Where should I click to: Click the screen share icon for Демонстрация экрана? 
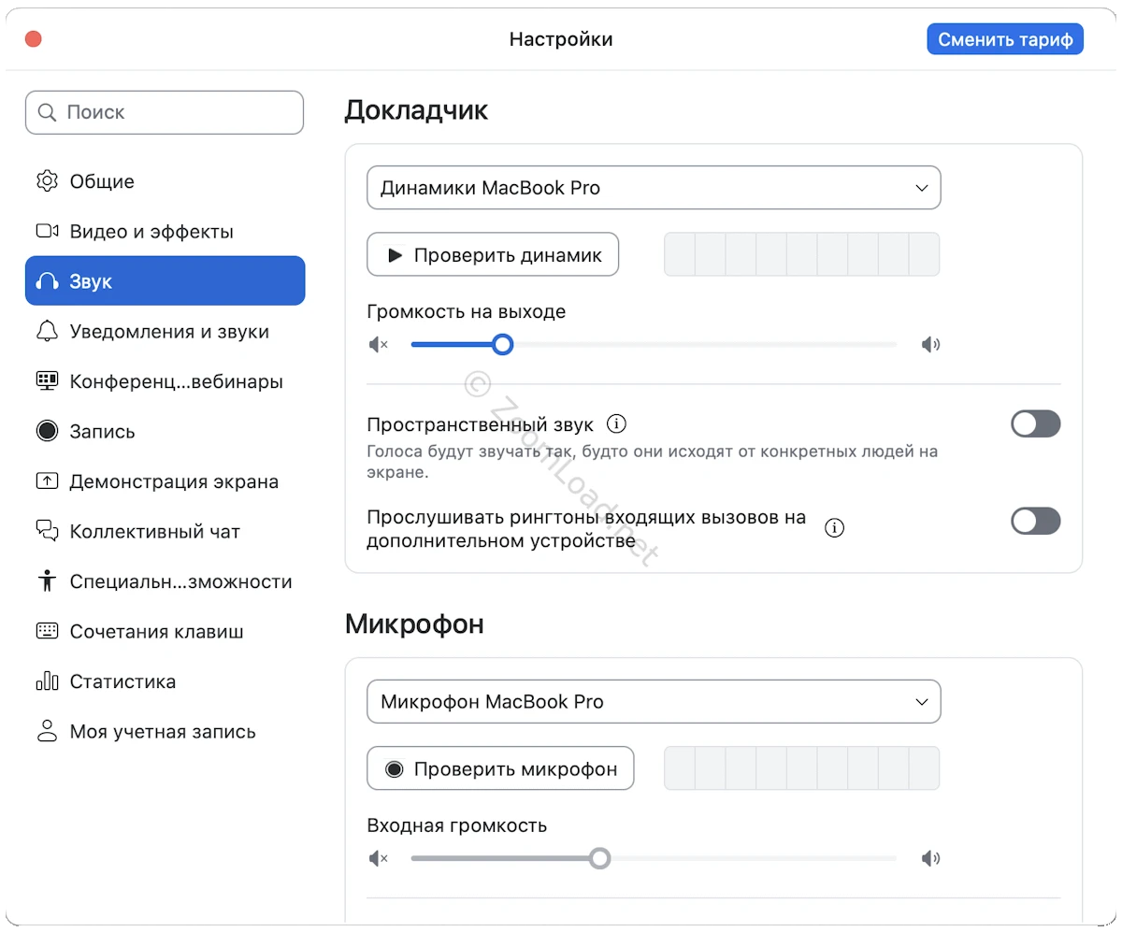[x=47, y=481]
